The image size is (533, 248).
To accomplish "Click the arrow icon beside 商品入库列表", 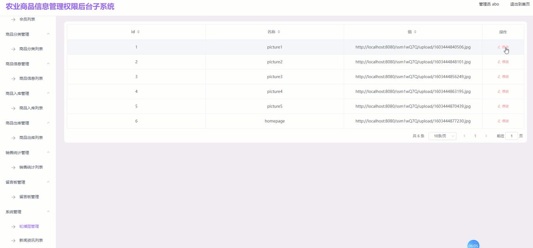I will tap(13, 108).
